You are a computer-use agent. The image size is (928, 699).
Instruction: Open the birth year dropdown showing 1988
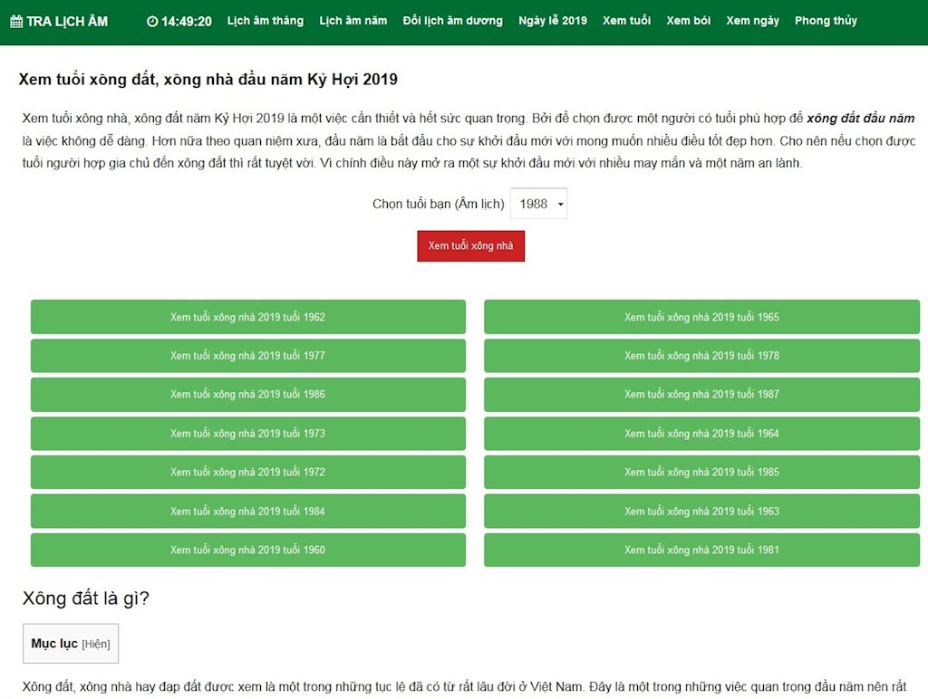(x=538, y=204)
